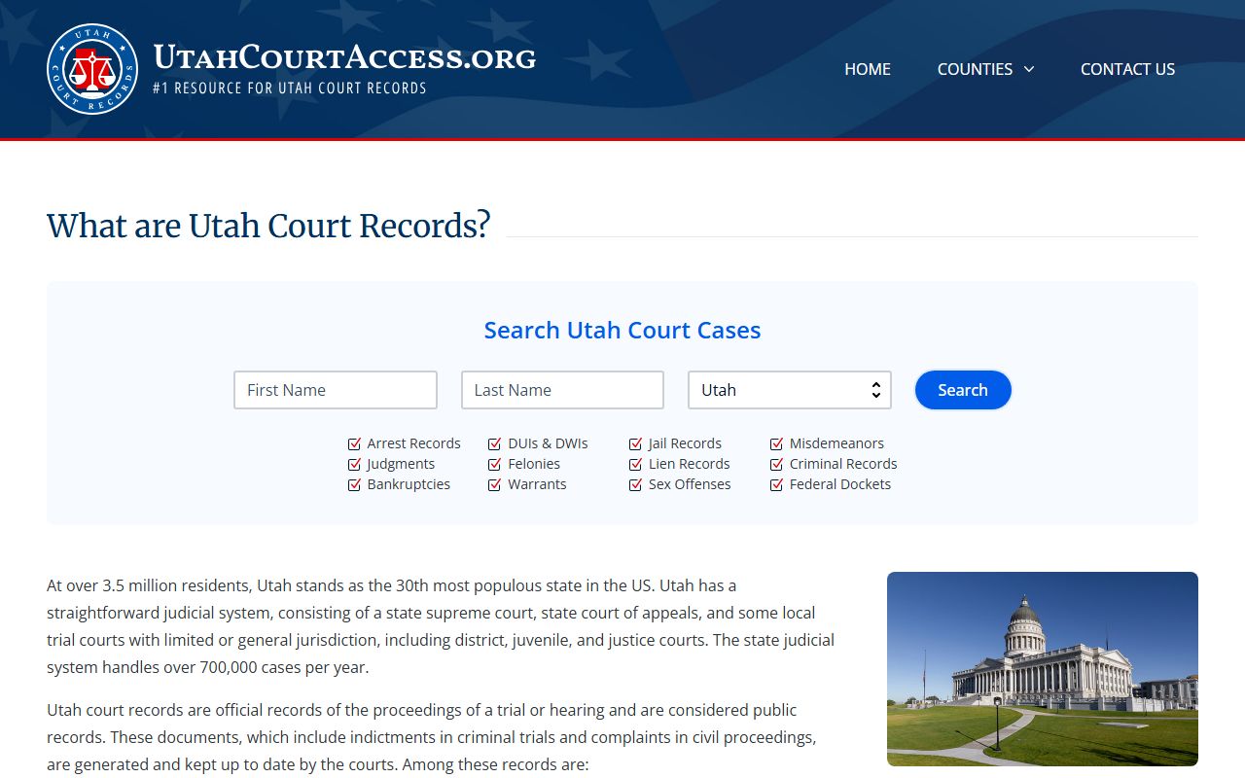Click the 'Arrest Records' label text
The width and height of the screenshot is (1245, 778).
coord(414,443)
